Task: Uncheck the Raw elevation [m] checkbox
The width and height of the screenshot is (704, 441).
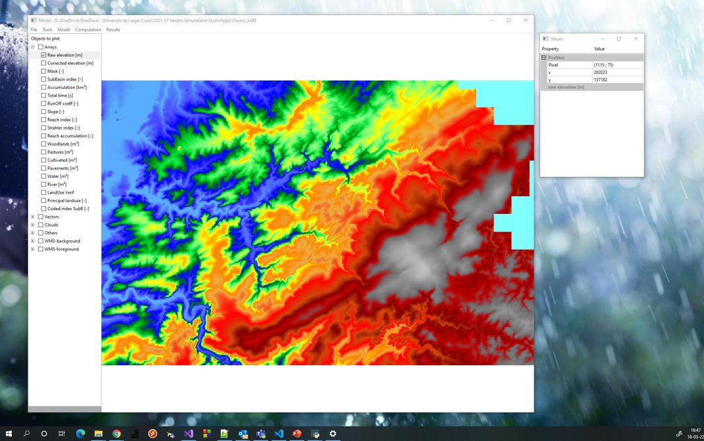Action: [44, 55]
